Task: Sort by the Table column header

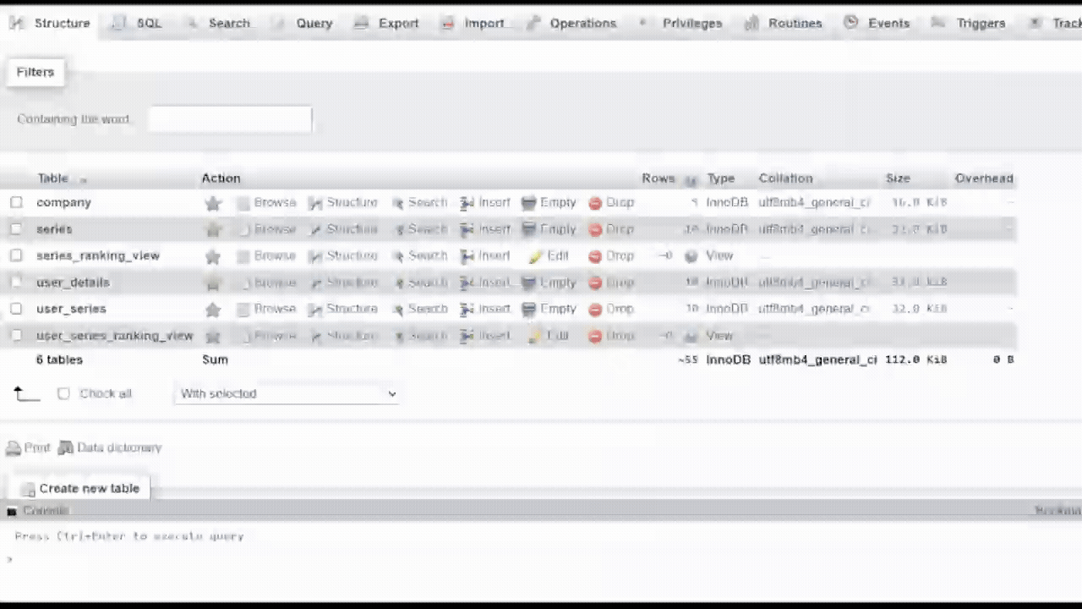Action: point(52,178)
